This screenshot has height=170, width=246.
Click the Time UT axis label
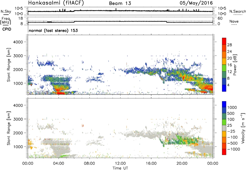coord(120,168)
